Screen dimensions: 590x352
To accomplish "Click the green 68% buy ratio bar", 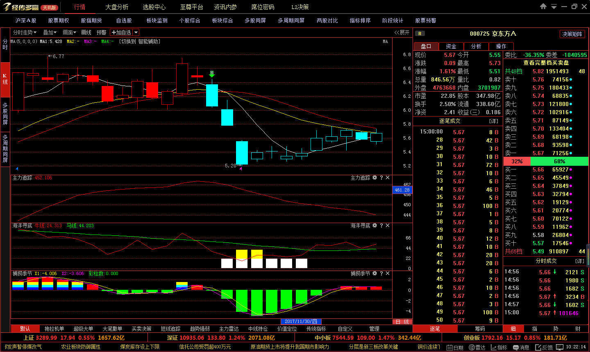I will coord(559,161).
